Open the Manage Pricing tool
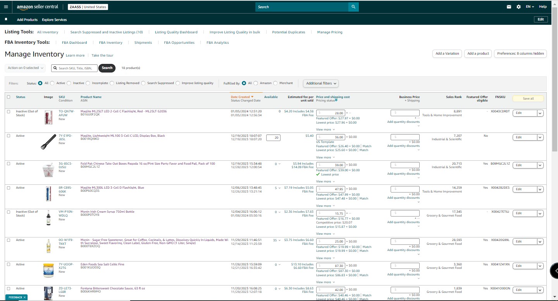558x301 pixels. tap(330, 32)
